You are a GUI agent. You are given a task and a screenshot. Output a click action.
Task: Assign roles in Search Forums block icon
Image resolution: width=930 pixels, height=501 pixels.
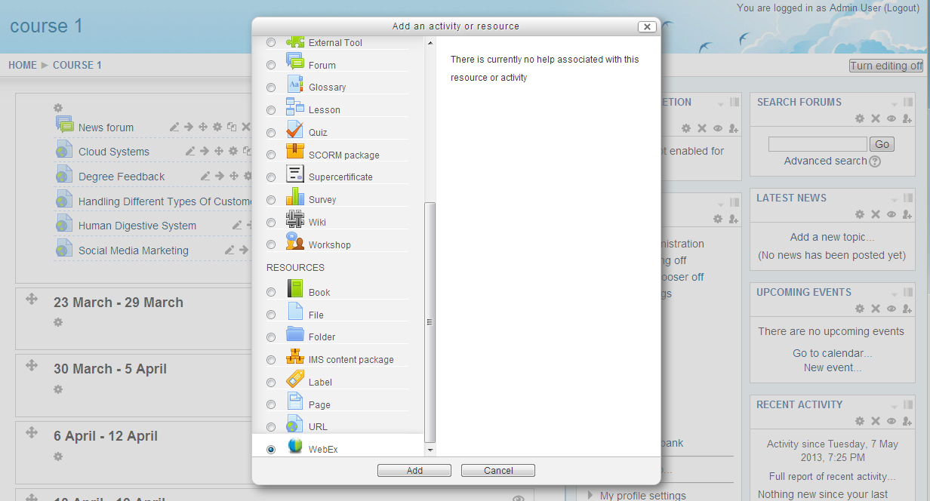tap(907, 118)
